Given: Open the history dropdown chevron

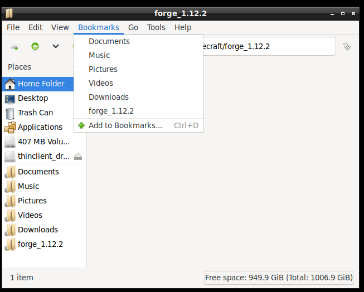Looking at the screenshot, I should 56,46.
